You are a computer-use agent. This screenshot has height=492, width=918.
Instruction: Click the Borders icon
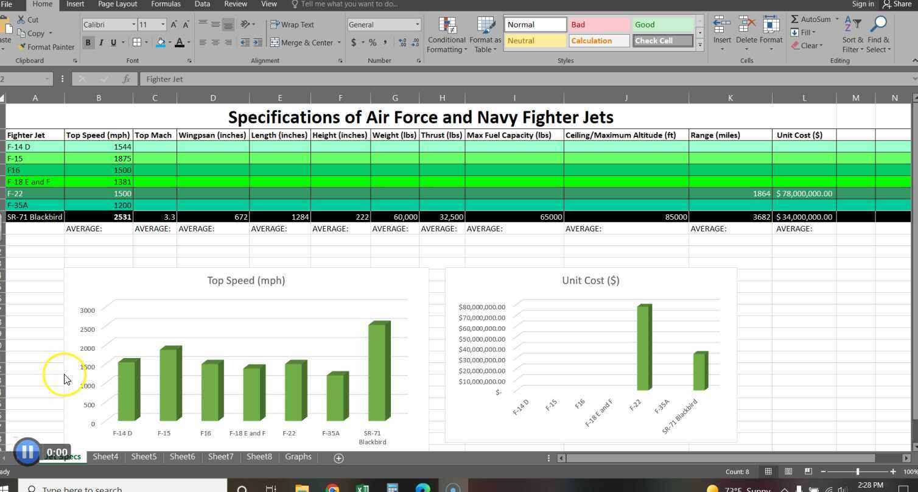tap(137, 43)
